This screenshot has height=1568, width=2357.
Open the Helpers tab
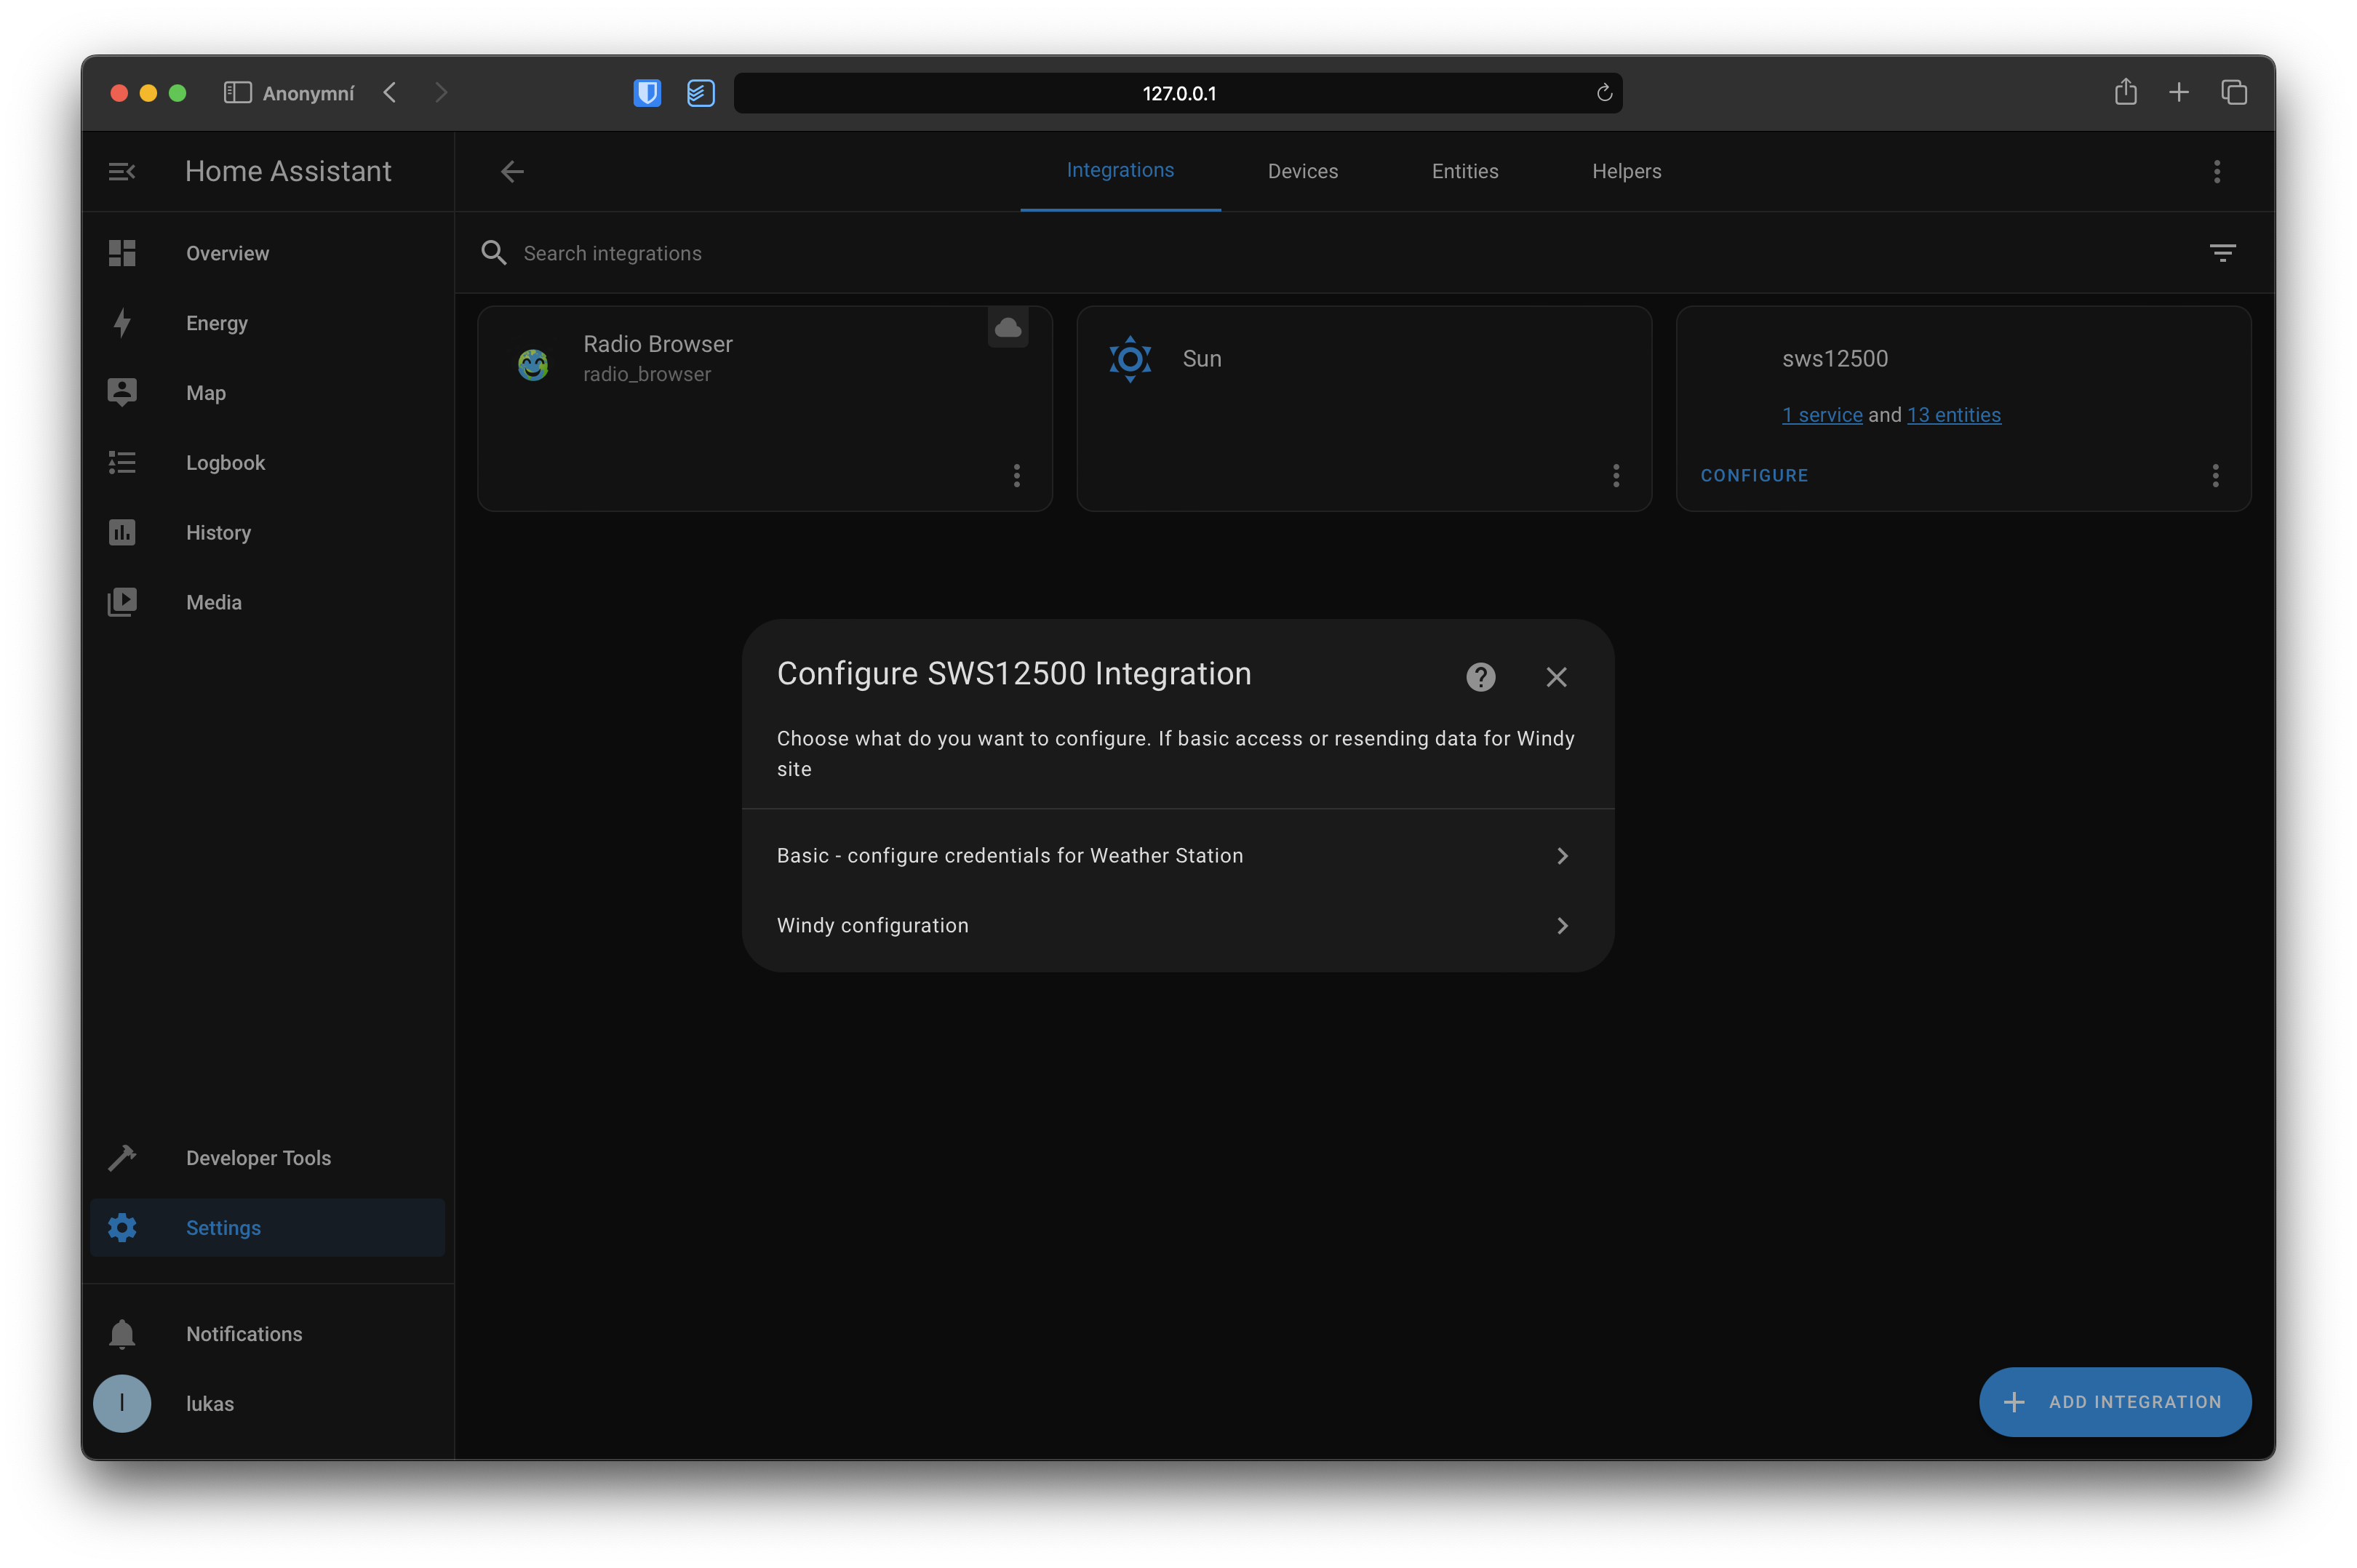click(x=1626, y=171)
